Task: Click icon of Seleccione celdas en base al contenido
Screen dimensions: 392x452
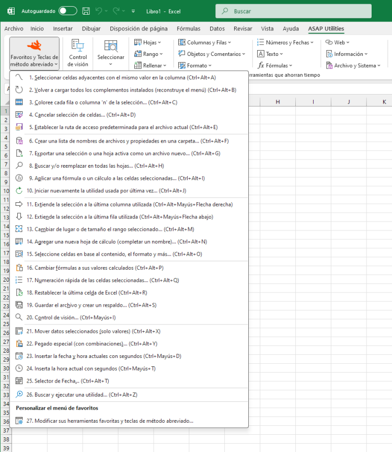Action: [19, 253]
